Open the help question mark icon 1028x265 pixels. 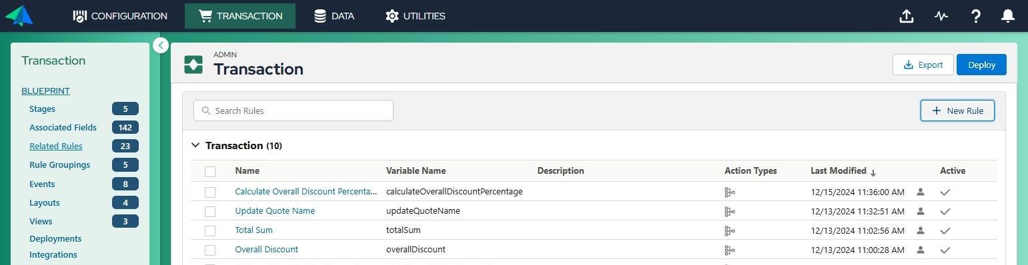click(975, 16)
